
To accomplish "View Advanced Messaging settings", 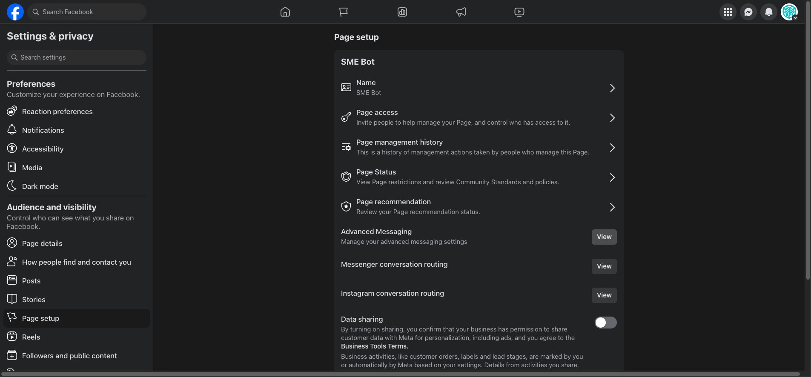I will (604, 237).
